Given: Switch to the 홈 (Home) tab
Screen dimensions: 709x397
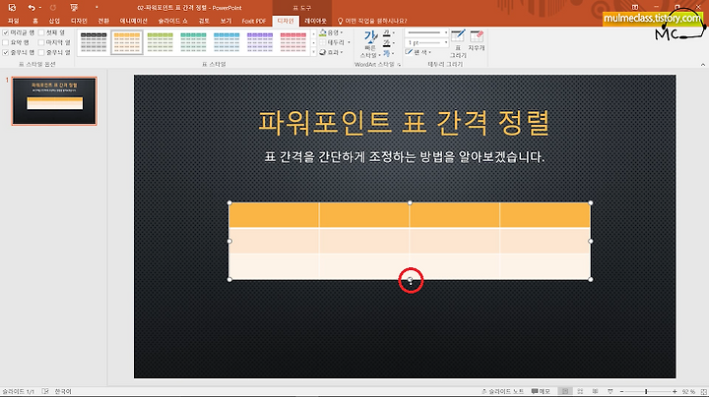Looking at the screenshot, I should [35, 21].
